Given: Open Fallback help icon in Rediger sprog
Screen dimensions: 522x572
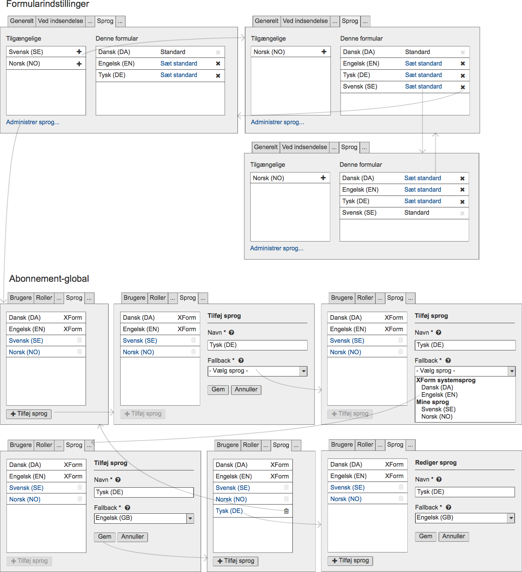Looking at the screenshot, I should 448,507.
